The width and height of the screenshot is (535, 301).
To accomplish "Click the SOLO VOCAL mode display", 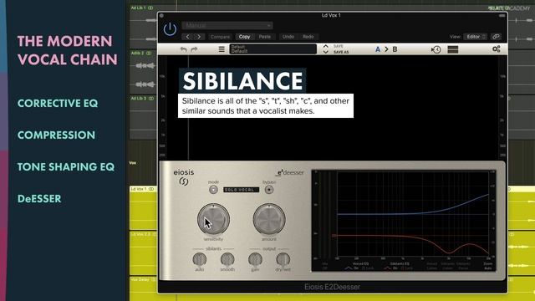I will (241, 190).
